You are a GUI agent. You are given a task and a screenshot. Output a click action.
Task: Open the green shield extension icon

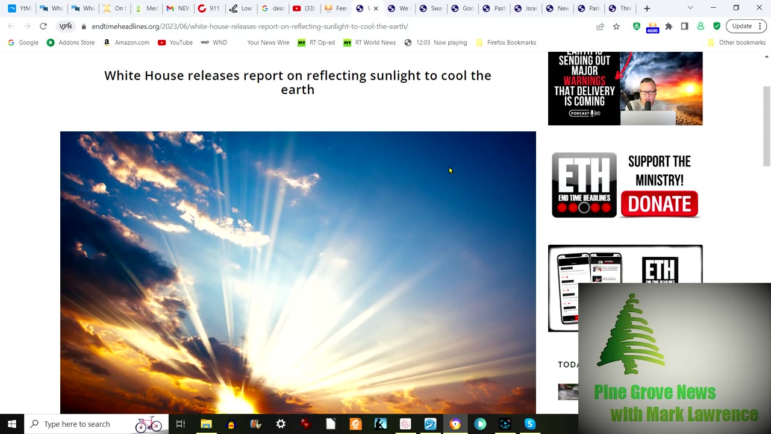pos(637,27)
